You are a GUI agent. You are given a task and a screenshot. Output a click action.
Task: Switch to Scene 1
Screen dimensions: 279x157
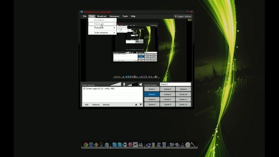pyautogui.click(x=152, y=89)
